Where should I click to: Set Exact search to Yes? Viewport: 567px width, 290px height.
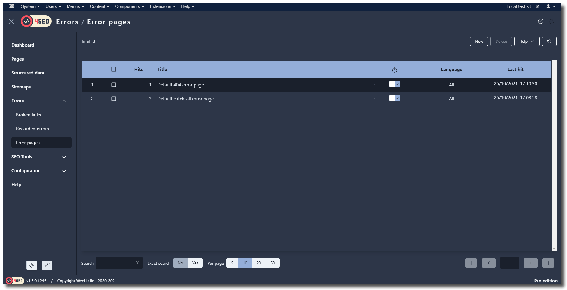tap(195, 263)
